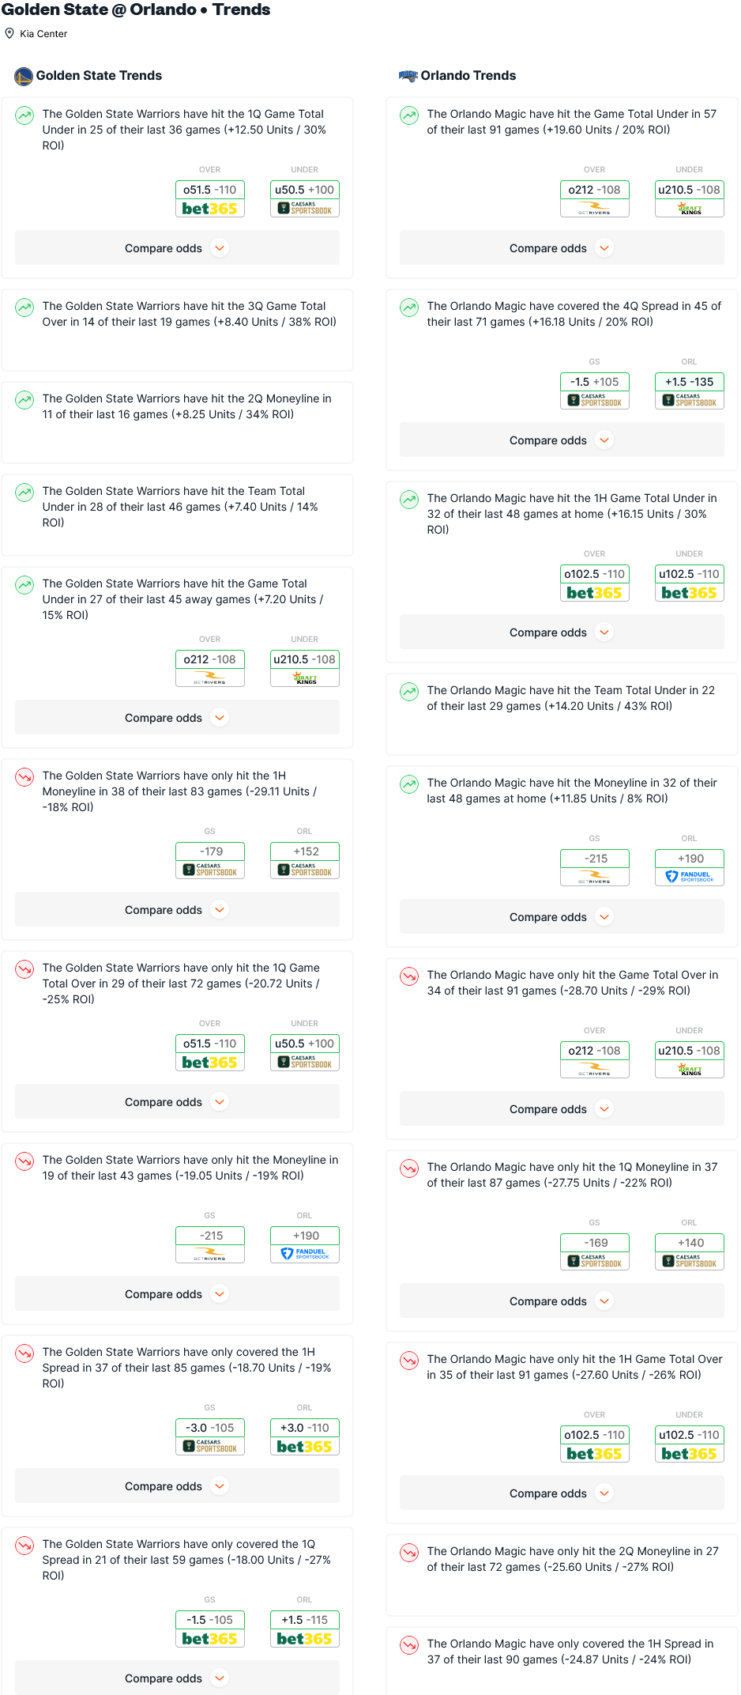This screenshot has height=1695, width=741.
Task: Click the Golden State Warriors team logo
Action: [24, 76]
